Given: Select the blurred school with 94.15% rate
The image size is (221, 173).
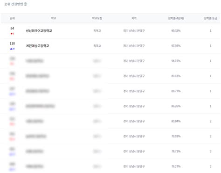Looking at the screenshot, I should tap(35, 61).
